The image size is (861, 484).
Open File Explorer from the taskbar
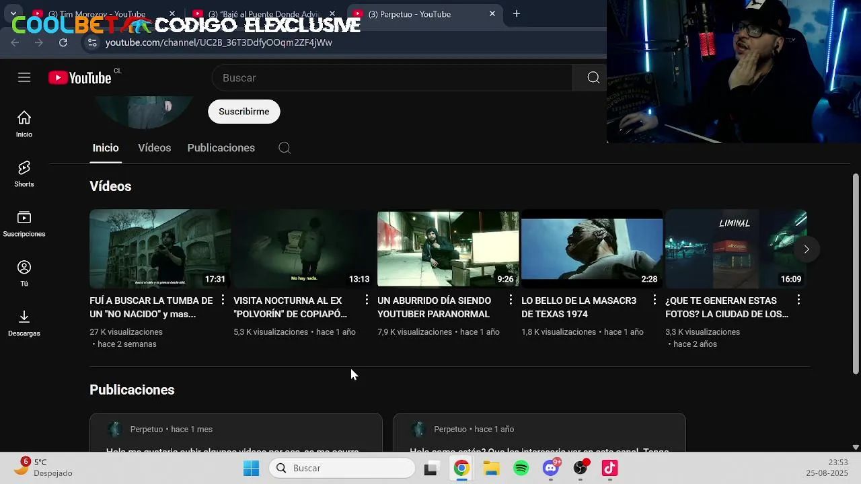click(491, 468)
